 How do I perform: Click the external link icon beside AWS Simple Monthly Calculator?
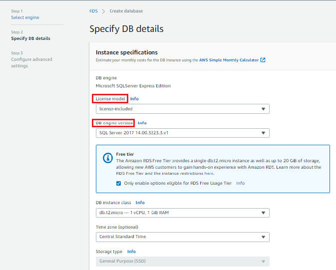pos(263,60)
